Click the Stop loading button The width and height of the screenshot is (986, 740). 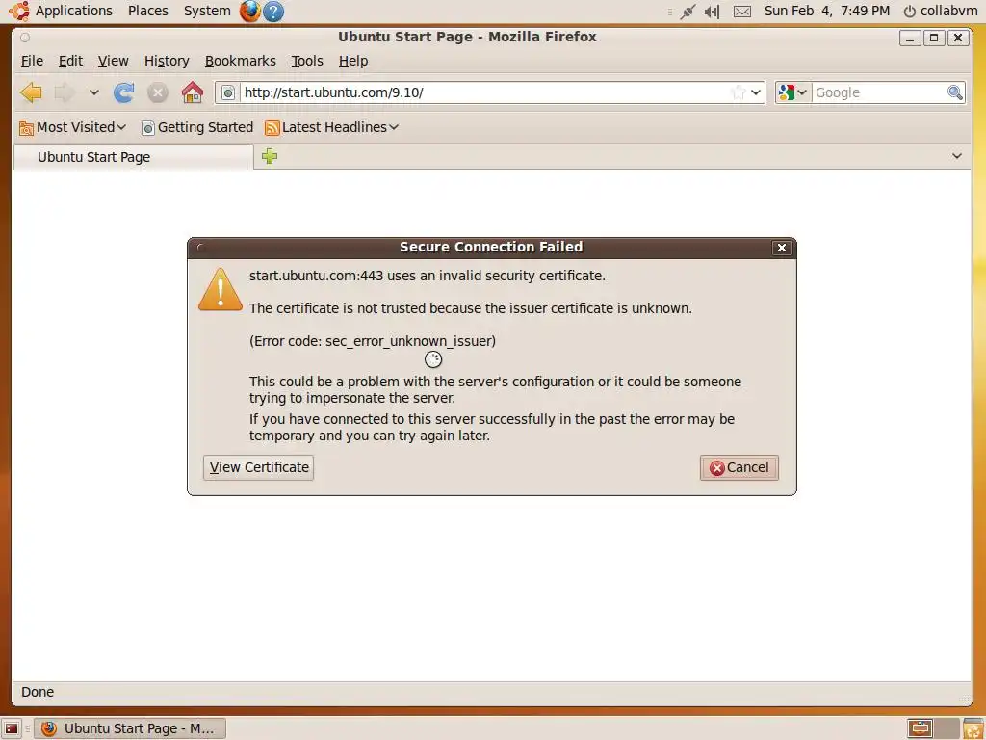click(158, 92)
